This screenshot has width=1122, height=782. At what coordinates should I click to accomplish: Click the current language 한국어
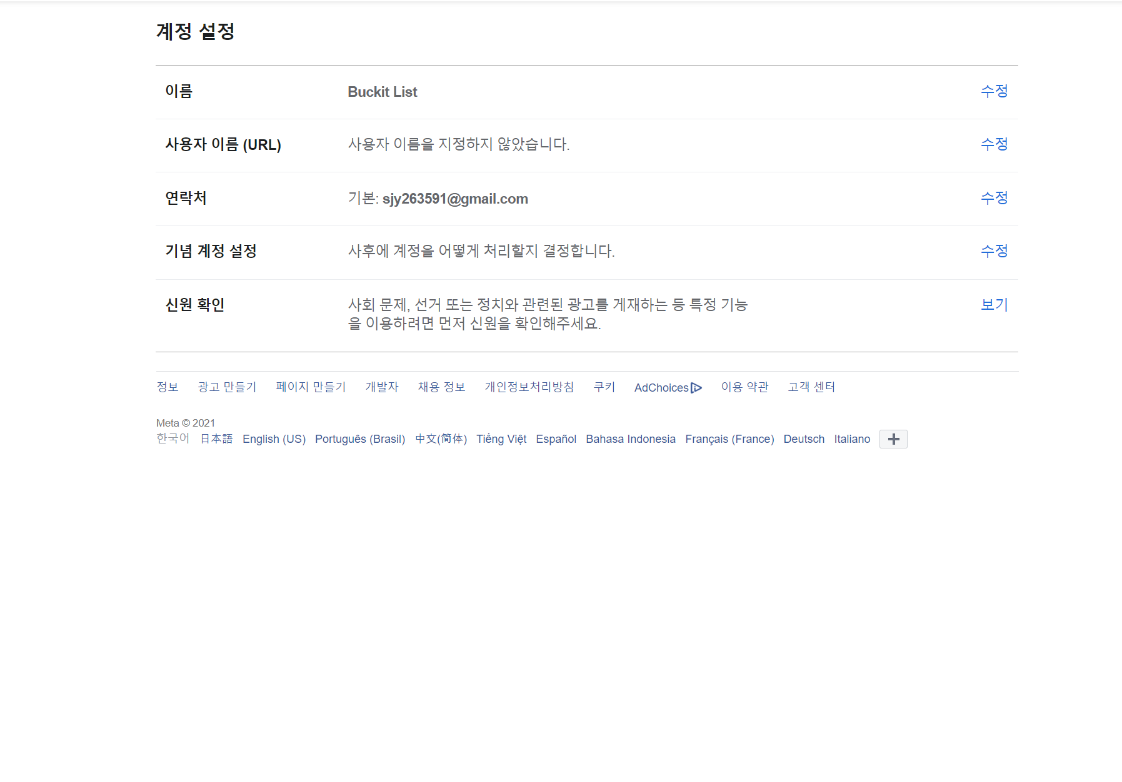coord(173,438)
